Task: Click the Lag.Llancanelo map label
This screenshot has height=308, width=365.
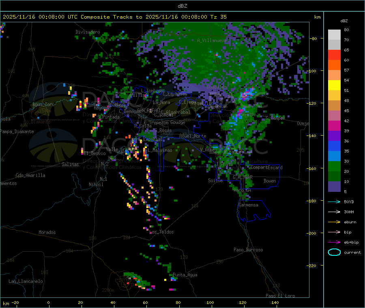Action: pyautogui.click(x=26, y=281)
